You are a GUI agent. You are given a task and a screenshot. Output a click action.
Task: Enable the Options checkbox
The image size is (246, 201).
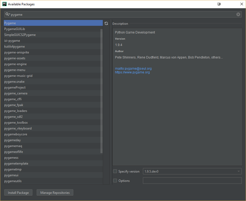115,181
